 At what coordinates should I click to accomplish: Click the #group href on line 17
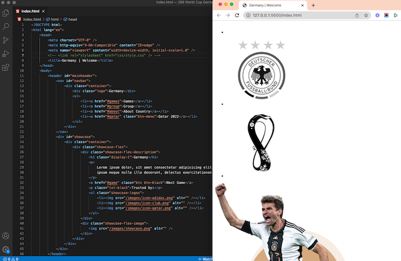113,106
